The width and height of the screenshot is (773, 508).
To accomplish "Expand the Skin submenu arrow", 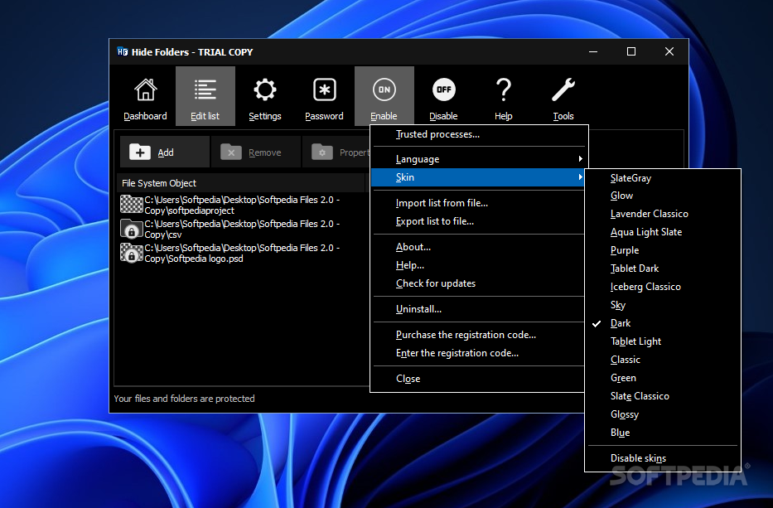I will [580, 177].
